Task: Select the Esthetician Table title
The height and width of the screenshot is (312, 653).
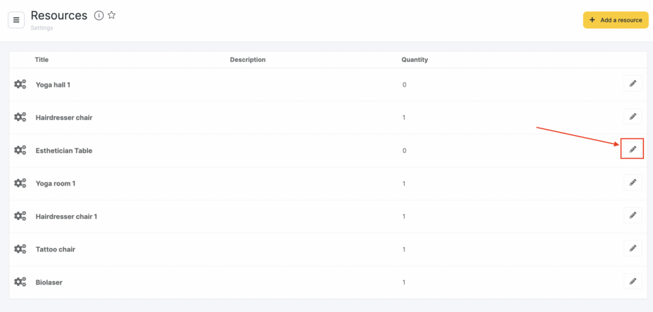Action: click(64, 151)
